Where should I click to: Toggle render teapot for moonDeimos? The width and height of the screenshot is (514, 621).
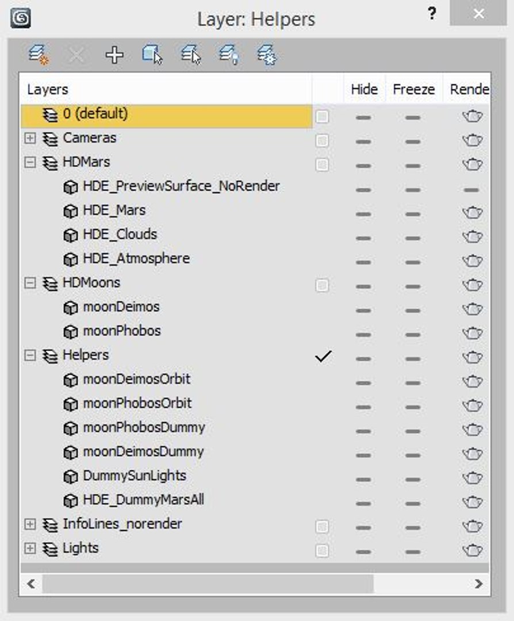tap(473, 309)
